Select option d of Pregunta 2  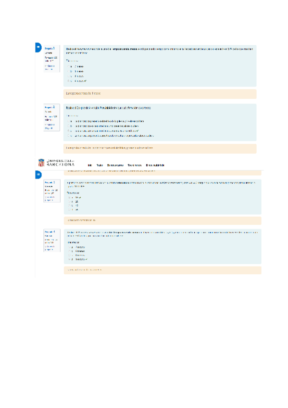coord(69,136)
